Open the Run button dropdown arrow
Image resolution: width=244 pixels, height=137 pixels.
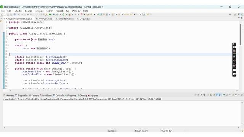(66, 14)
